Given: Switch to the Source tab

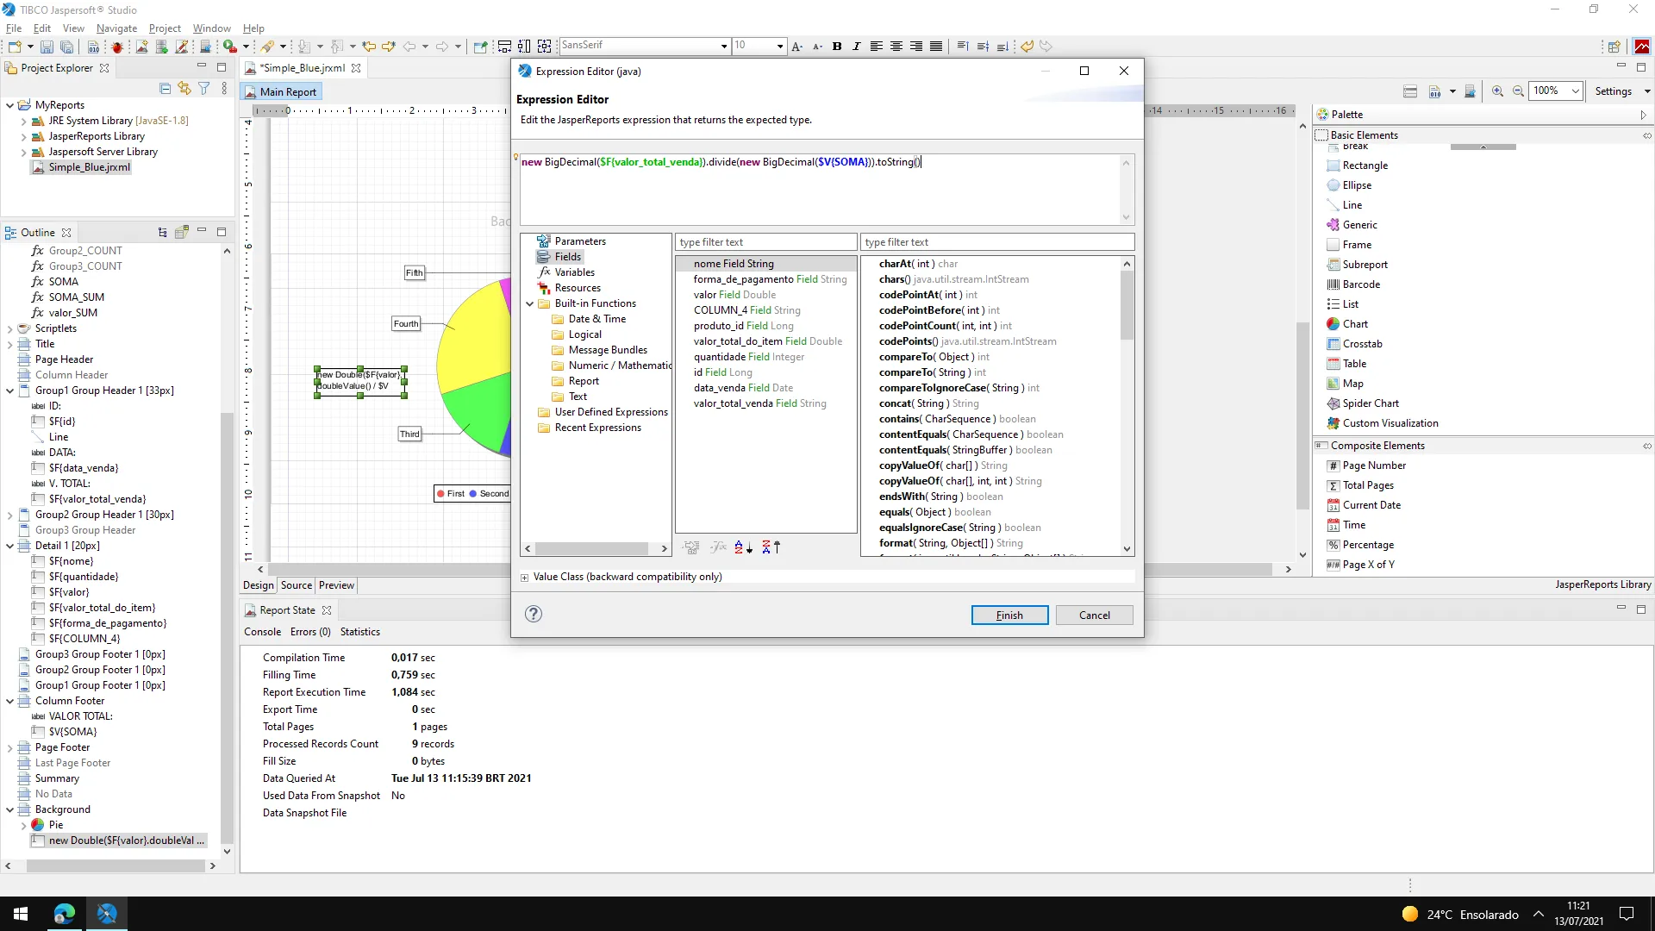Looking at the screenshot, I should [x=296, y=585].
